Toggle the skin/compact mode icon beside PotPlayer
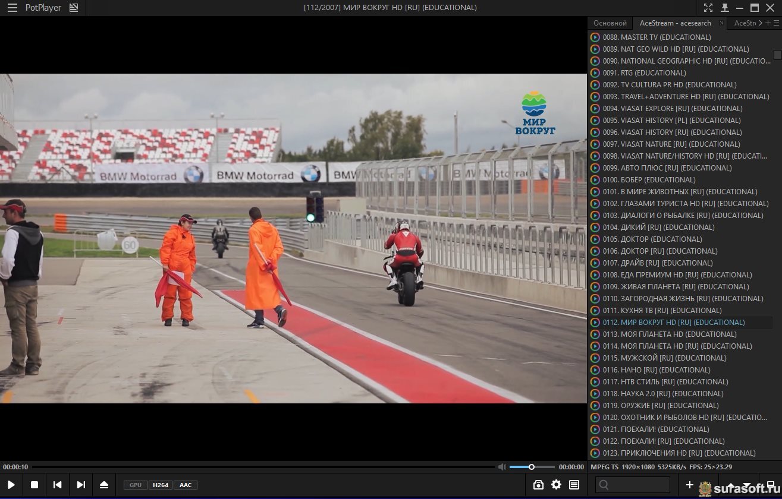This screenshot has height=499, width=782. 74,8
